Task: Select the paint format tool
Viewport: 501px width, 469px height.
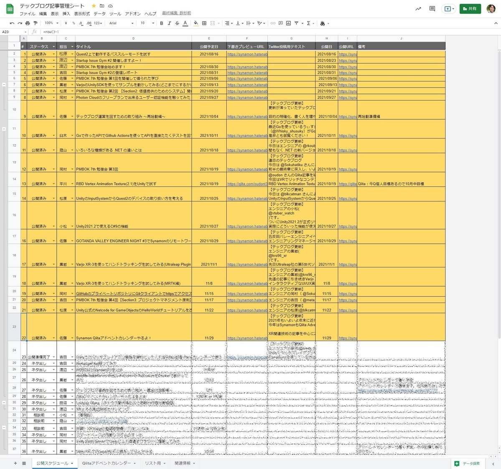Action: tap(35, 23)
